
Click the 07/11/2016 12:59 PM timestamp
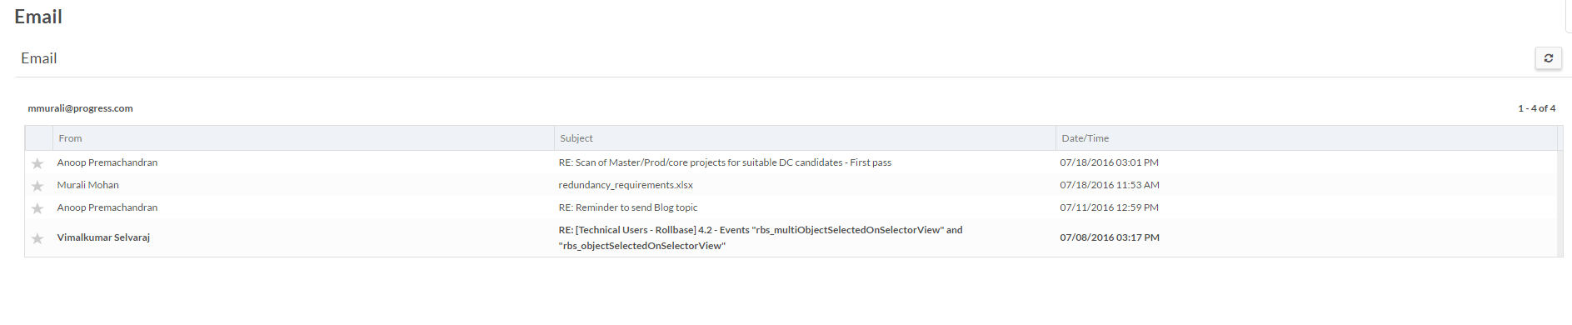point(1109,207)
